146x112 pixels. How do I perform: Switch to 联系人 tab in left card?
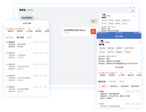click(x=30, y=38)
